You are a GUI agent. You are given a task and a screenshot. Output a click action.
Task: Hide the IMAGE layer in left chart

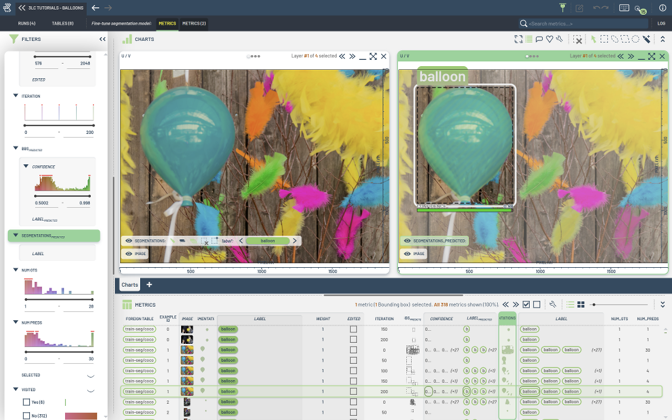coord(129,254)
